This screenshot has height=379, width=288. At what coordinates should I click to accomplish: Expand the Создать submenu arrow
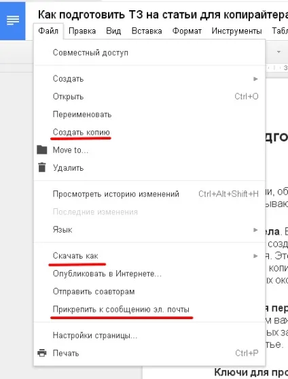point(255,79)
